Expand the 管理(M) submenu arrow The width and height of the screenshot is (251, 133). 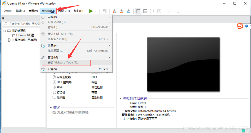(x=109, y=57)
